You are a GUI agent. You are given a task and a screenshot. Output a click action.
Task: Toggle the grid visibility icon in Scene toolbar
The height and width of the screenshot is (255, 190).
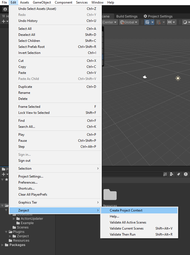[147, 22]
